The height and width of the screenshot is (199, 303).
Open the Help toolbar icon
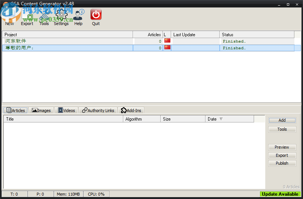(x=78, y=16)
